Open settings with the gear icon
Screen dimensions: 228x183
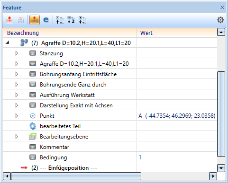[220, 20]
